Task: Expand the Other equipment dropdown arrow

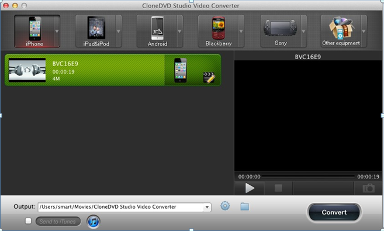Action: click(x=364, y=32)
